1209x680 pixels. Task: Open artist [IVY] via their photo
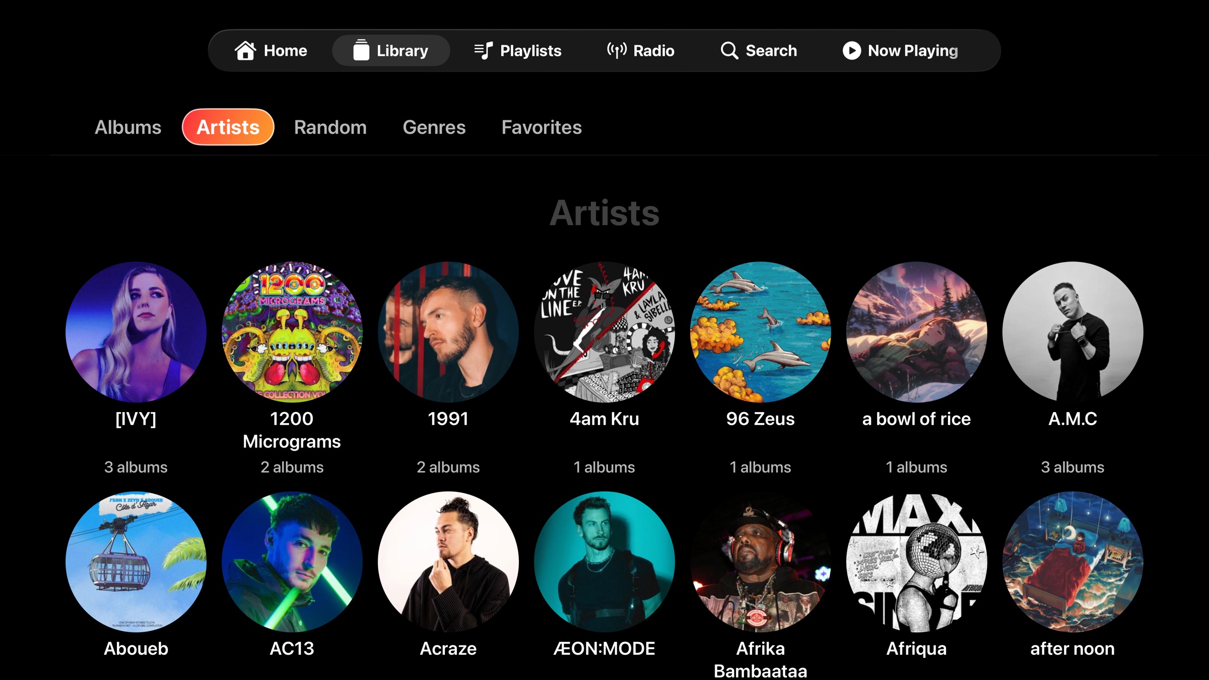136,331
